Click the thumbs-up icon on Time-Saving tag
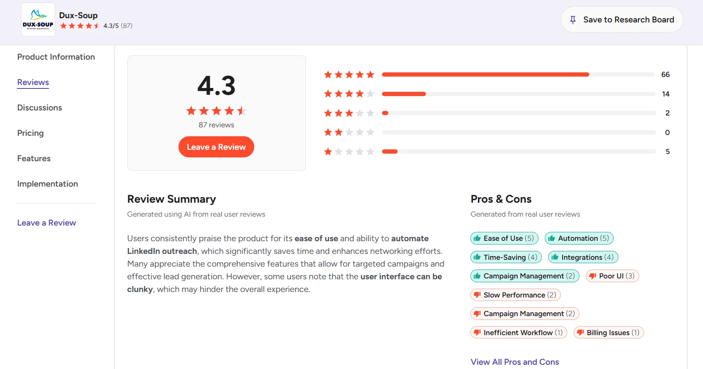The image size is (703, 369). point(477,257)
